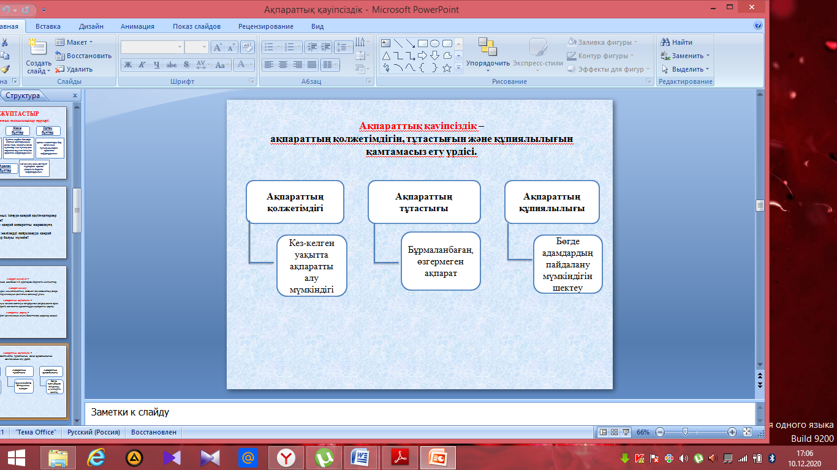Click the decrease list level icon
The image size is (837, 470).
[x=311, y=47]
